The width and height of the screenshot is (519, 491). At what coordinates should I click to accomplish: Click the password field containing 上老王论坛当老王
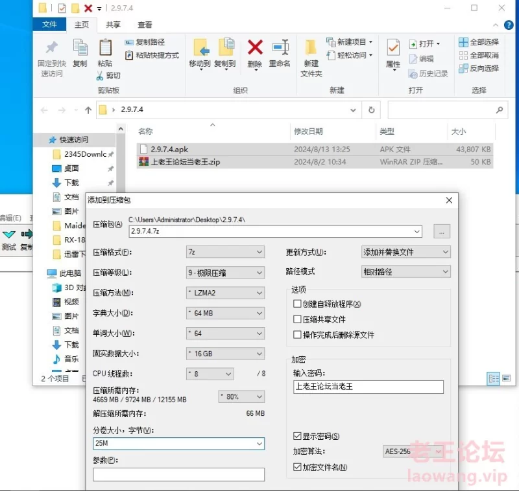368,387
